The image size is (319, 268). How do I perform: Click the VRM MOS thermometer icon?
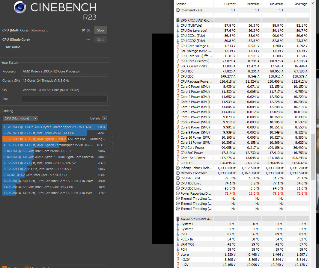tap(177, 244)
